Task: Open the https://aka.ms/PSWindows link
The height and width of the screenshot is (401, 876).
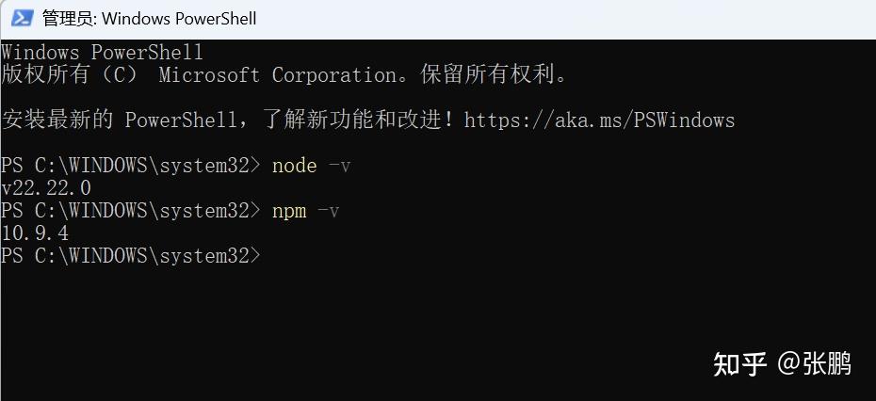Action: coord(599,120)
